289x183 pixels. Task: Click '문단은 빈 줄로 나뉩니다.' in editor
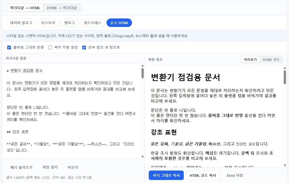(28, 107)
